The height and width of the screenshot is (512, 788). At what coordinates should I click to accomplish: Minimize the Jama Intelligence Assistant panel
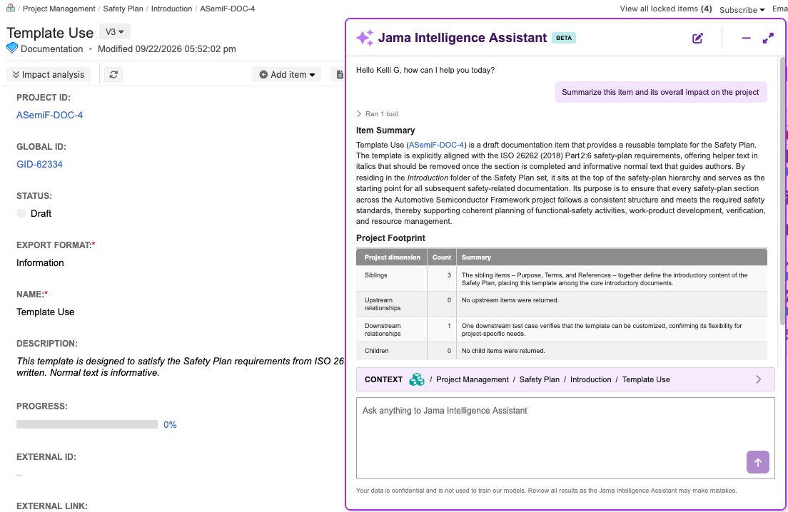coord(747,38)
